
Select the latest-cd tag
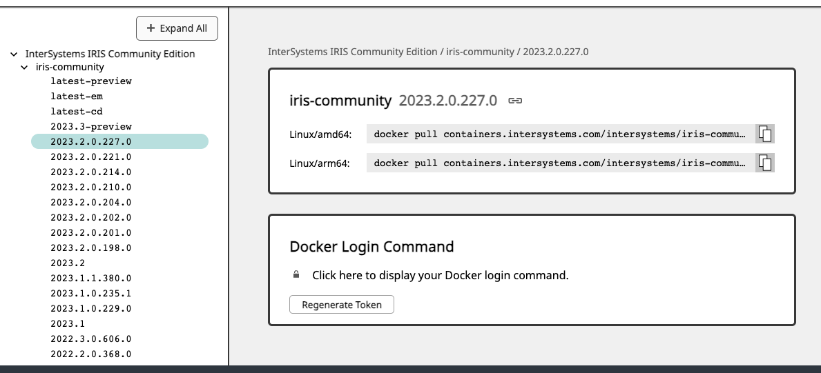tap(77, 112)
